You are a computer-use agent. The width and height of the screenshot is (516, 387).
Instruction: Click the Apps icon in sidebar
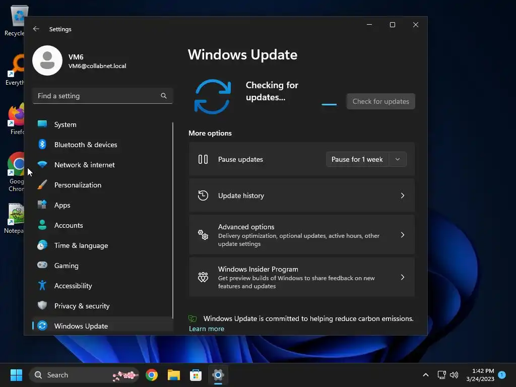[42, 205]
